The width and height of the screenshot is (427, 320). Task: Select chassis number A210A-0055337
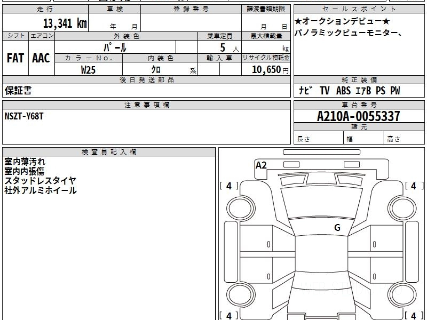coord(359,116)
